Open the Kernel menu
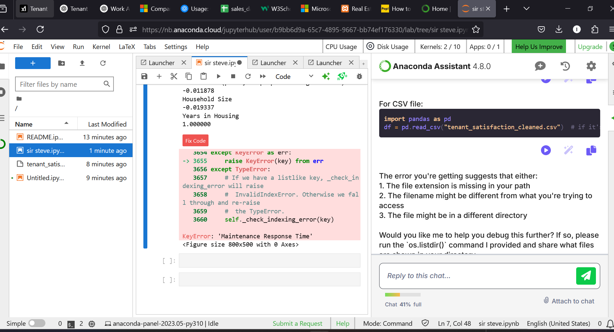 pos(101,47)
